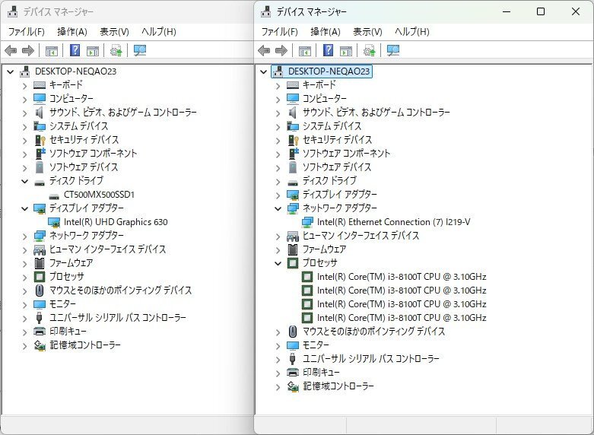Select Ethernet Connection I219-V network icon
This screenshot has width=594, height=435.
click(307, 222)
